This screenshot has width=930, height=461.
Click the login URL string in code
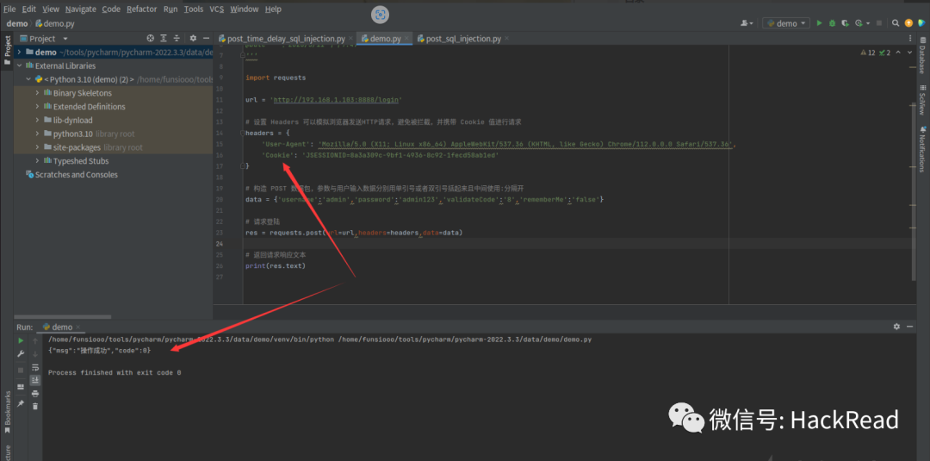pyautogui.click(x=337, y=100)
